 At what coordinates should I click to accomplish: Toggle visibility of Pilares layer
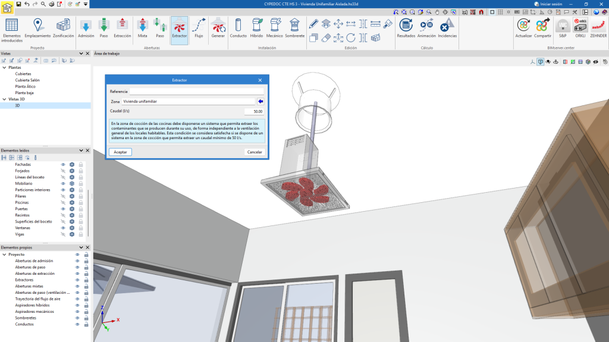[63, 196]
